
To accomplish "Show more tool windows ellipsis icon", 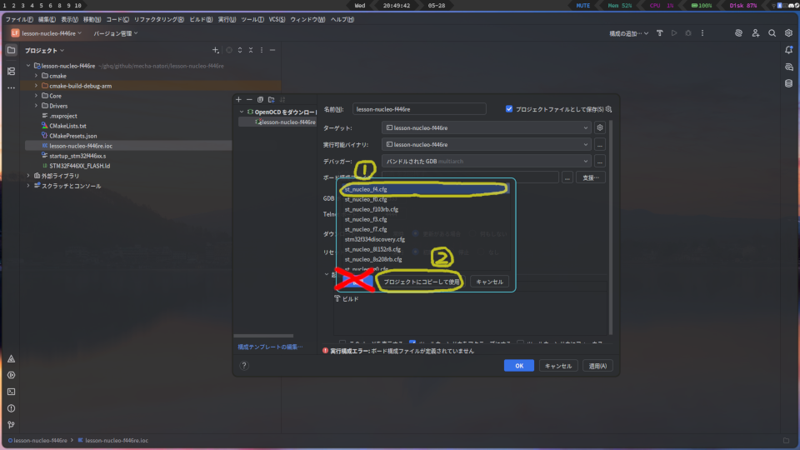I will click(x=11, y=87).
